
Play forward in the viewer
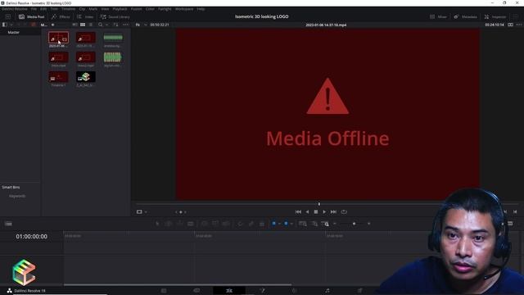(324, 211)
